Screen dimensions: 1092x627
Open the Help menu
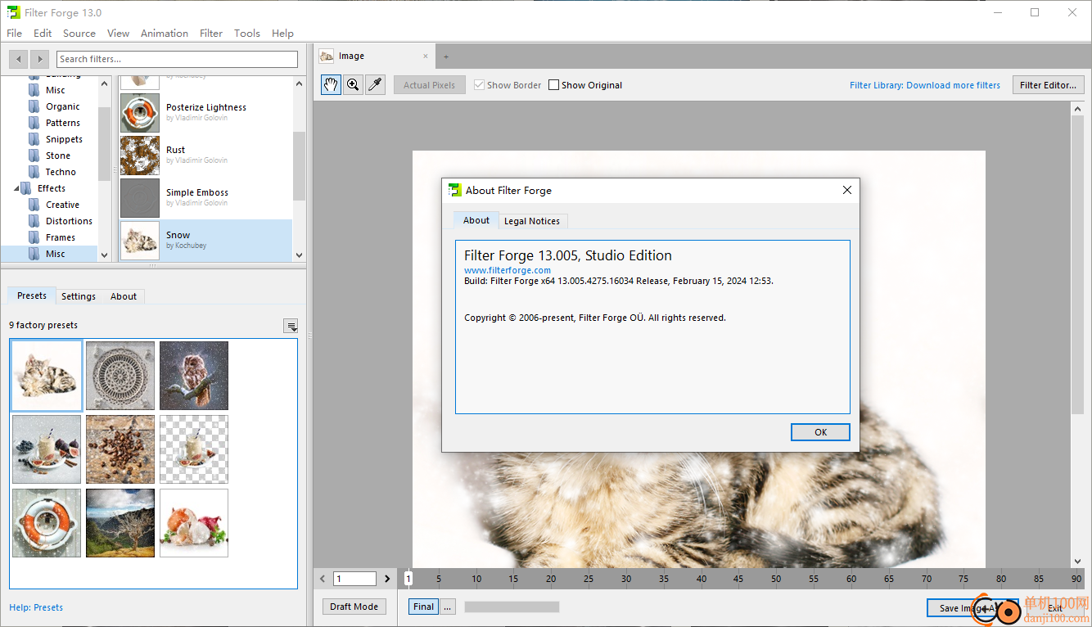tap(283, 34)
